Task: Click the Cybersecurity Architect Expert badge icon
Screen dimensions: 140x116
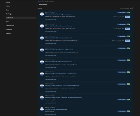Action: (42, 38)
